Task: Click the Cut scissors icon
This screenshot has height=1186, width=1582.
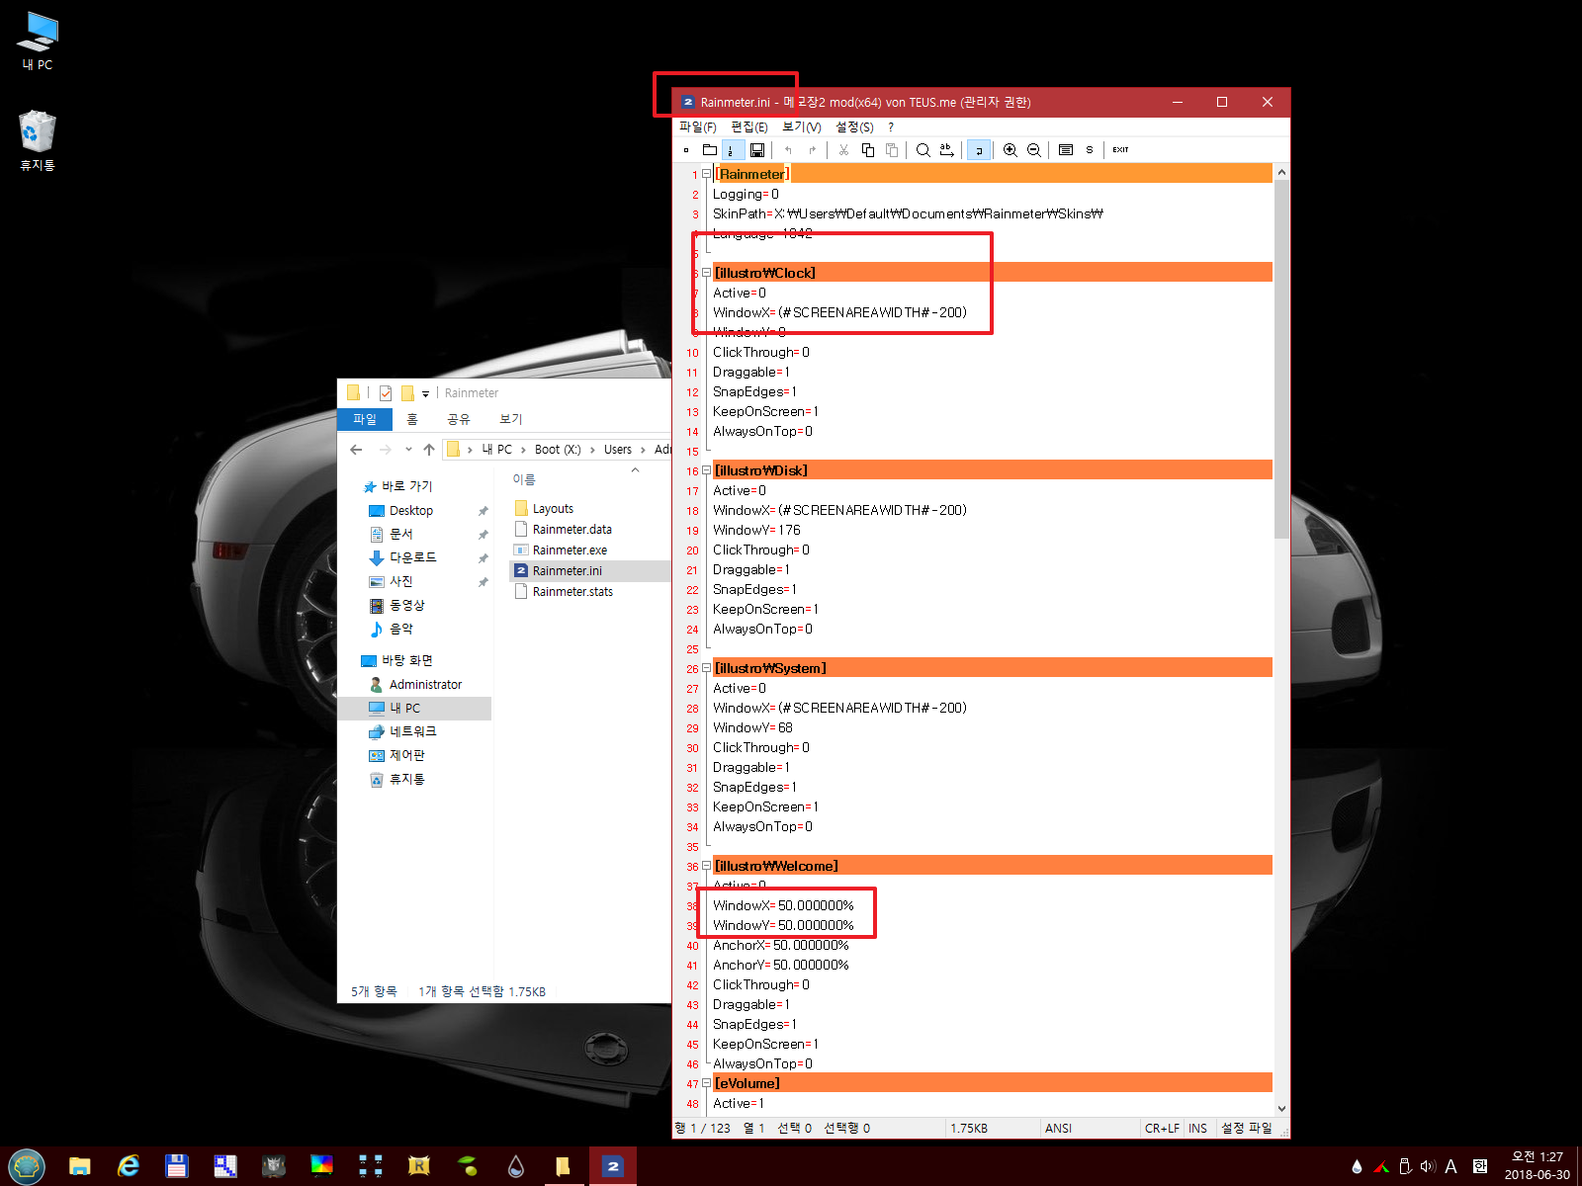Action: tap(843, 150)
